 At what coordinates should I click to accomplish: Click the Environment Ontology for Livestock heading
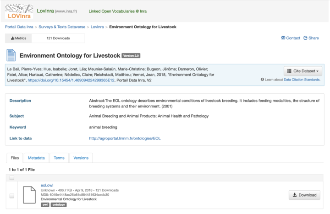pyautogui.click(x=70, y=55)
